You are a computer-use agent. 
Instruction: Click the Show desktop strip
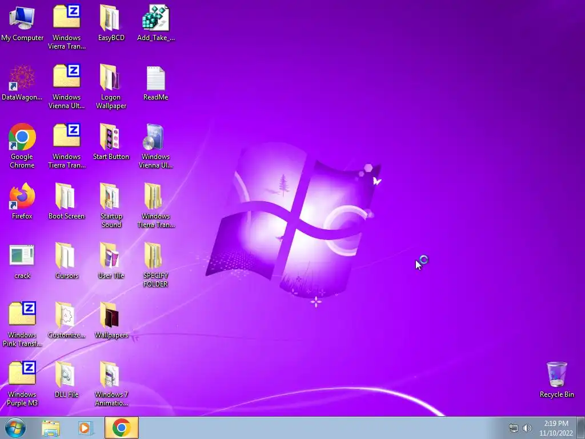[582, 428]
